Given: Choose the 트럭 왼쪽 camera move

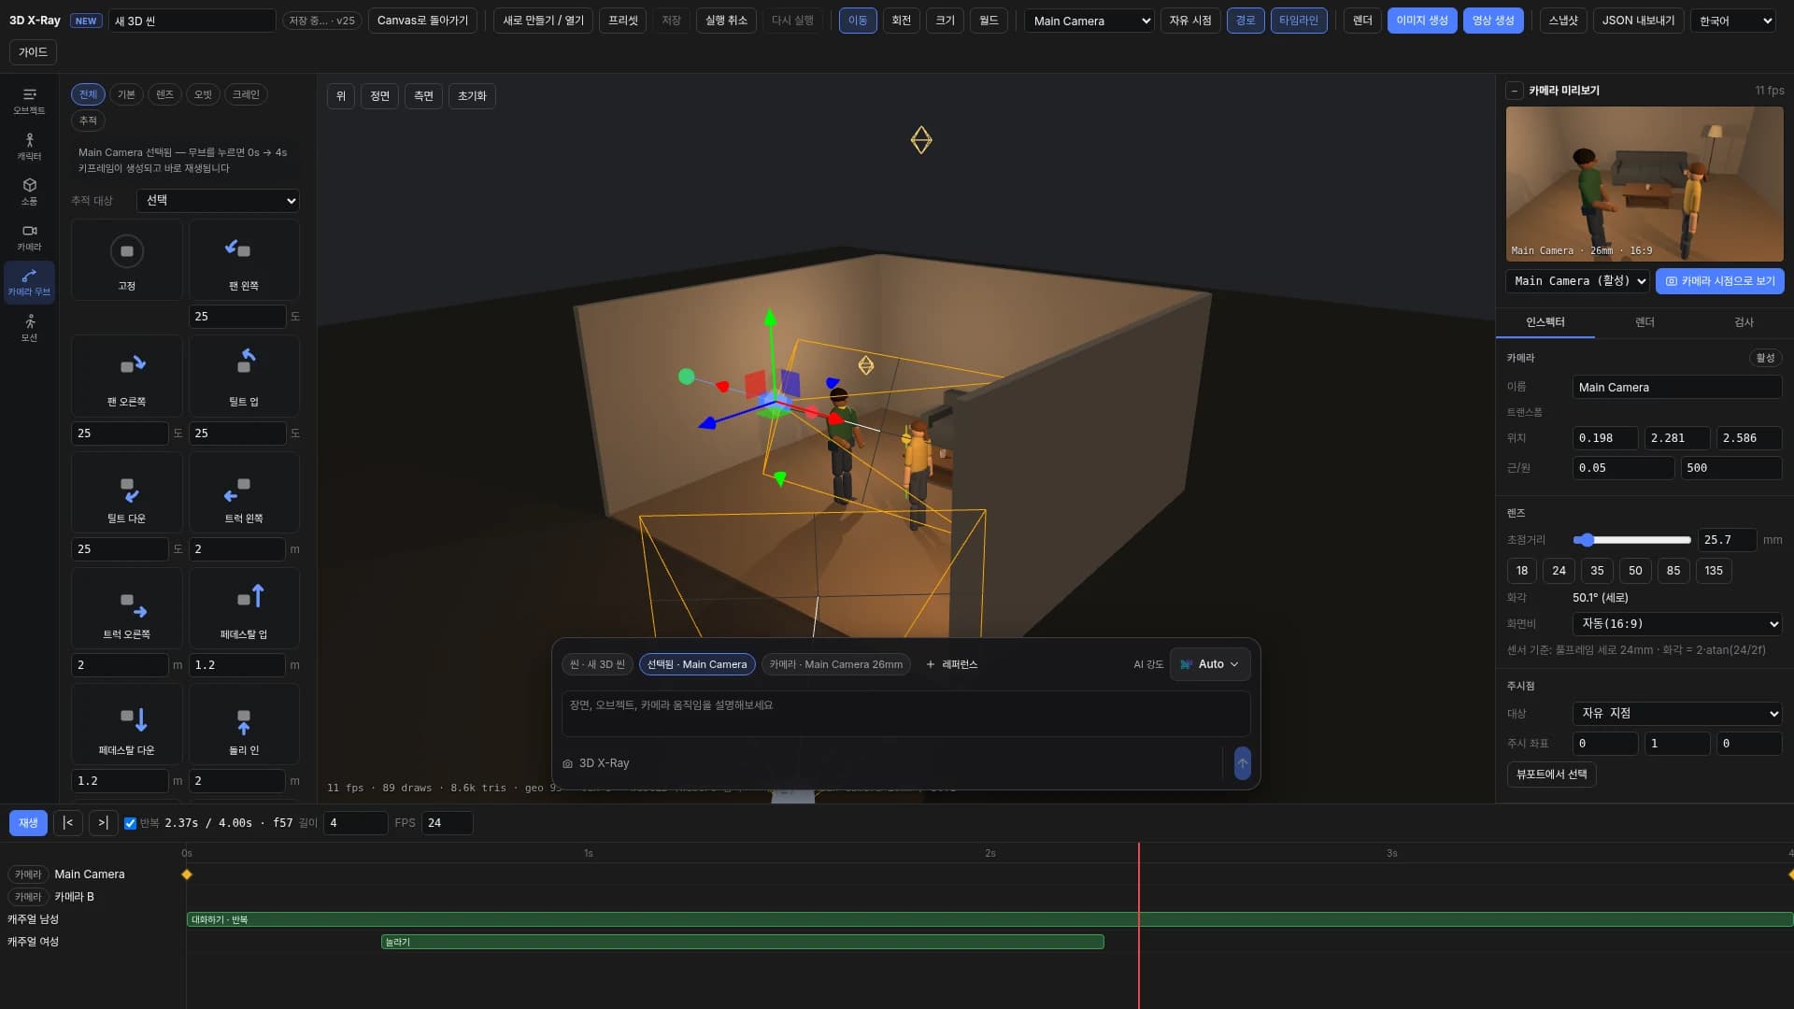Looking at the screenshot, I should click(x=244, y=493).
